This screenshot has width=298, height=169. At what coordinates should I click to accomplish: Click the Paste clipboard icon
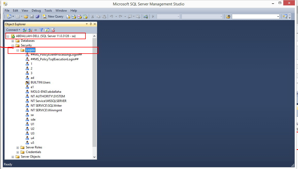104,16
